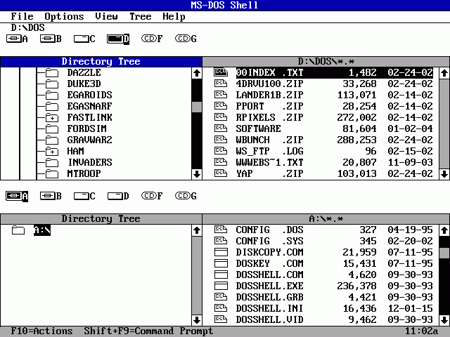450x337 pixels.
Task: Click the LANDER1B.ZIP file icon
Action: click(x=221, y=95)
